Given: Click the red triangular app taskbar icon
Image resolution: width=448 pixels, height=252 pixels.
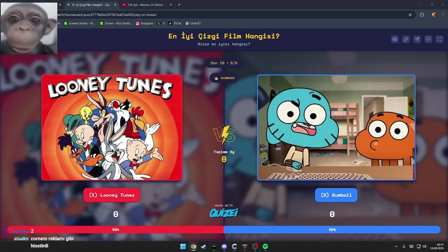Looking at the screenshot, I should [245, 246].
